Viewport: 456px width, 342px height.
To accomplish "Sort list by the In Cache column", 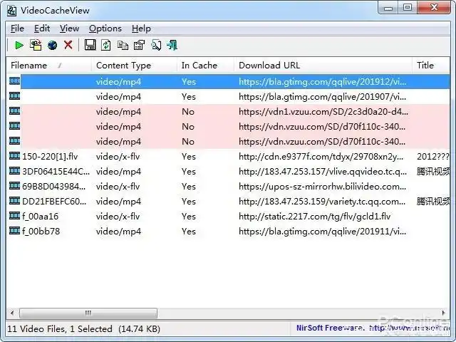I will click(199, 65).
